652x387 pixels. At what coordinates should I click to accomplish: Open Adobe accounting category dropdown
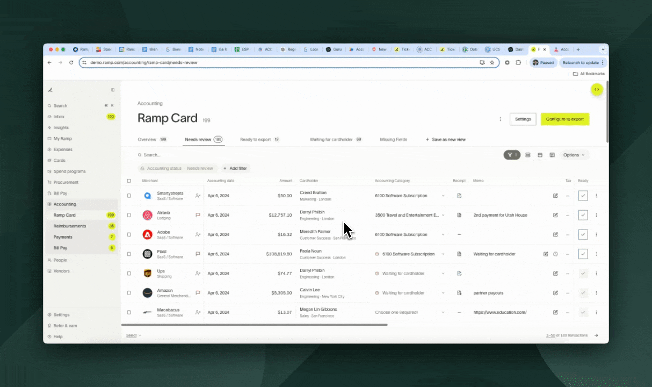(410, 234)
